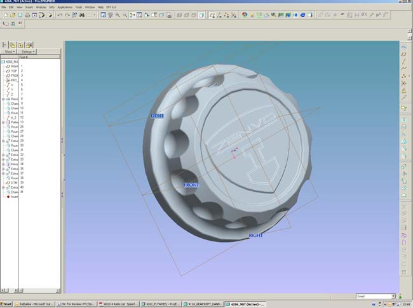Click the Feat # column header
Viewport: 413px width, 308px height.
(39, 57)
